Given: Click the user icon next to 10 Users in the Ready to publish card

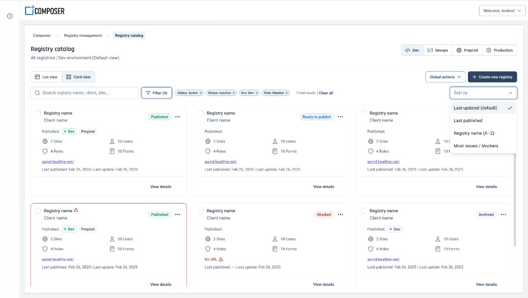Looking at the screenshot, I should point(275,141).
